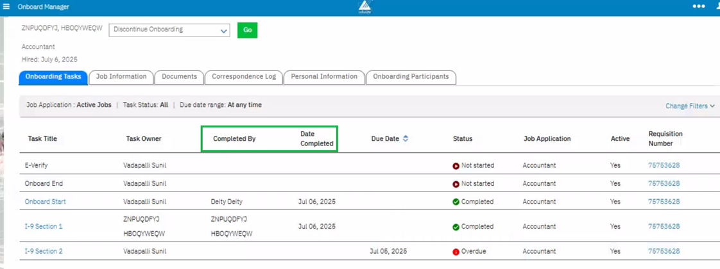Click the Due Date sort arrows icon
This screenshot has height=269, width=720.
tap(406, 138)
